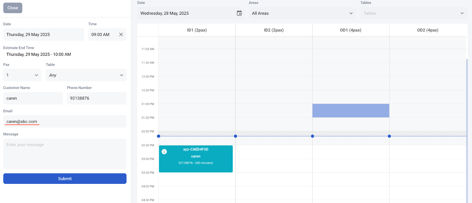
Task: Click the Email input field
Action: [x=65, y=122]
